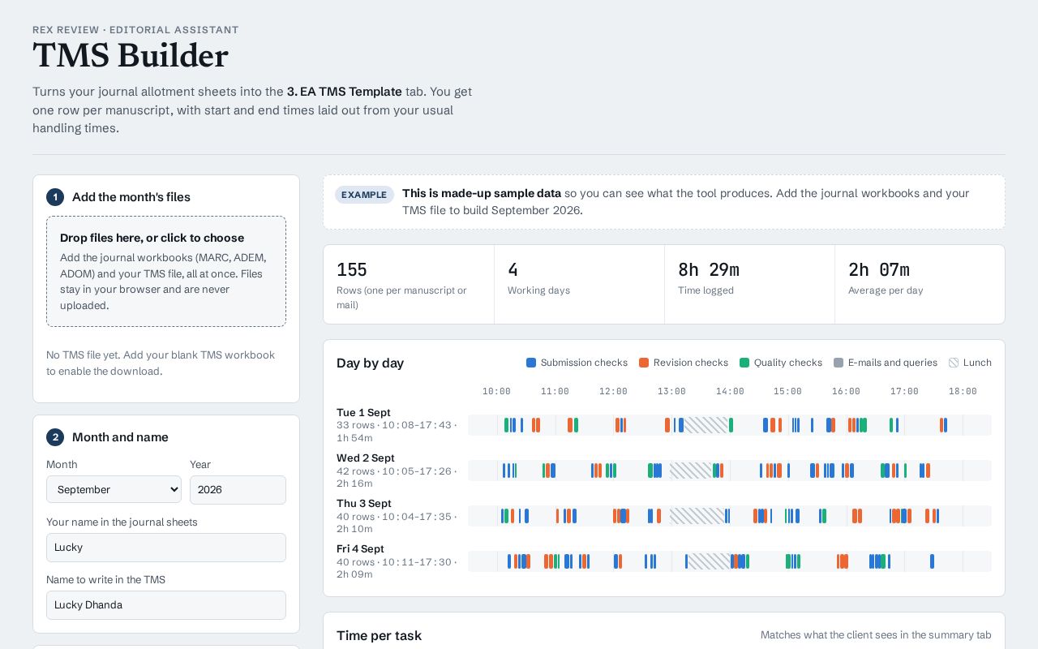Click the 2h 07m average per day value
The height and width of the screenshot is (649, 1038).
[x=879, y=269]
